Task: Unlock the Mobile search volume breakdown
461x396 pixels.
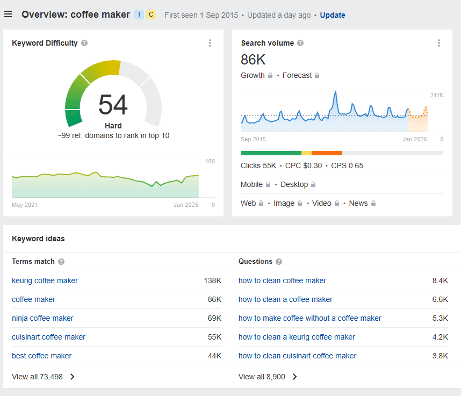Action: (268, 184)
